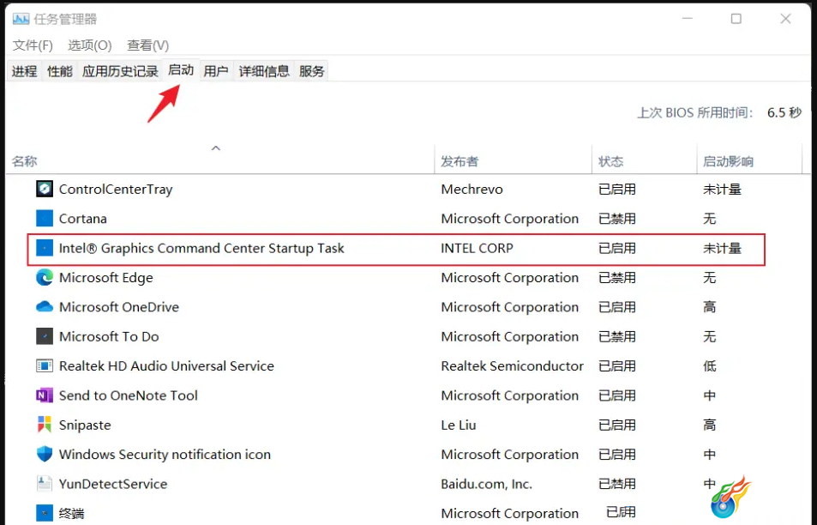
Task: Select the Send to OneNote Tool icon
Action: point(45,395)
